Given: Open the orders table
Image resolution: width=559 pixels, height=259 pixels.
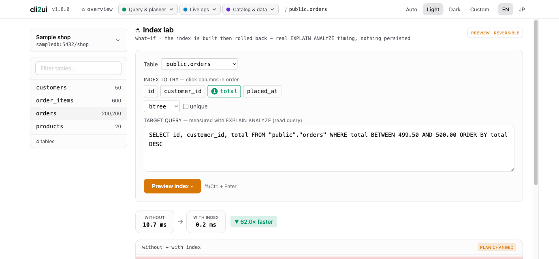Looking at the screenshot, I should coord(79,113).
